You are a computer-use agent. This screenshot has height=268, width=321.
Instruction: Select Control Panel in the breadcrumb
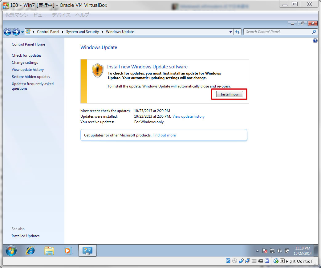point(48,32)
